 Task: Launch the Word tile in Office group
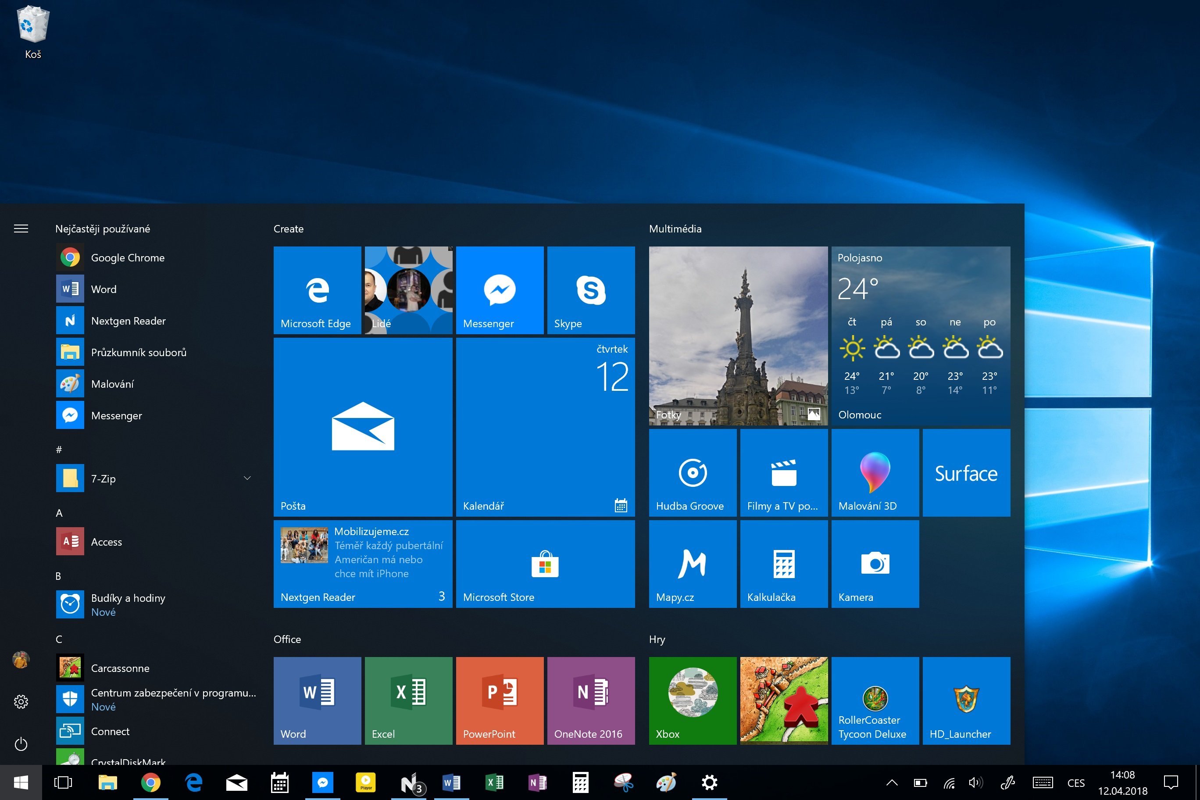point(318,700)
